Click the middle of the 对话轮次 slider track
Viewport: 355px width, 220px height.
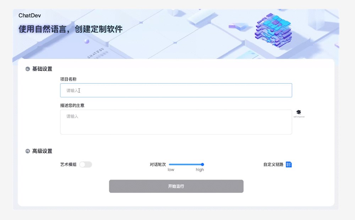point(186,165)
